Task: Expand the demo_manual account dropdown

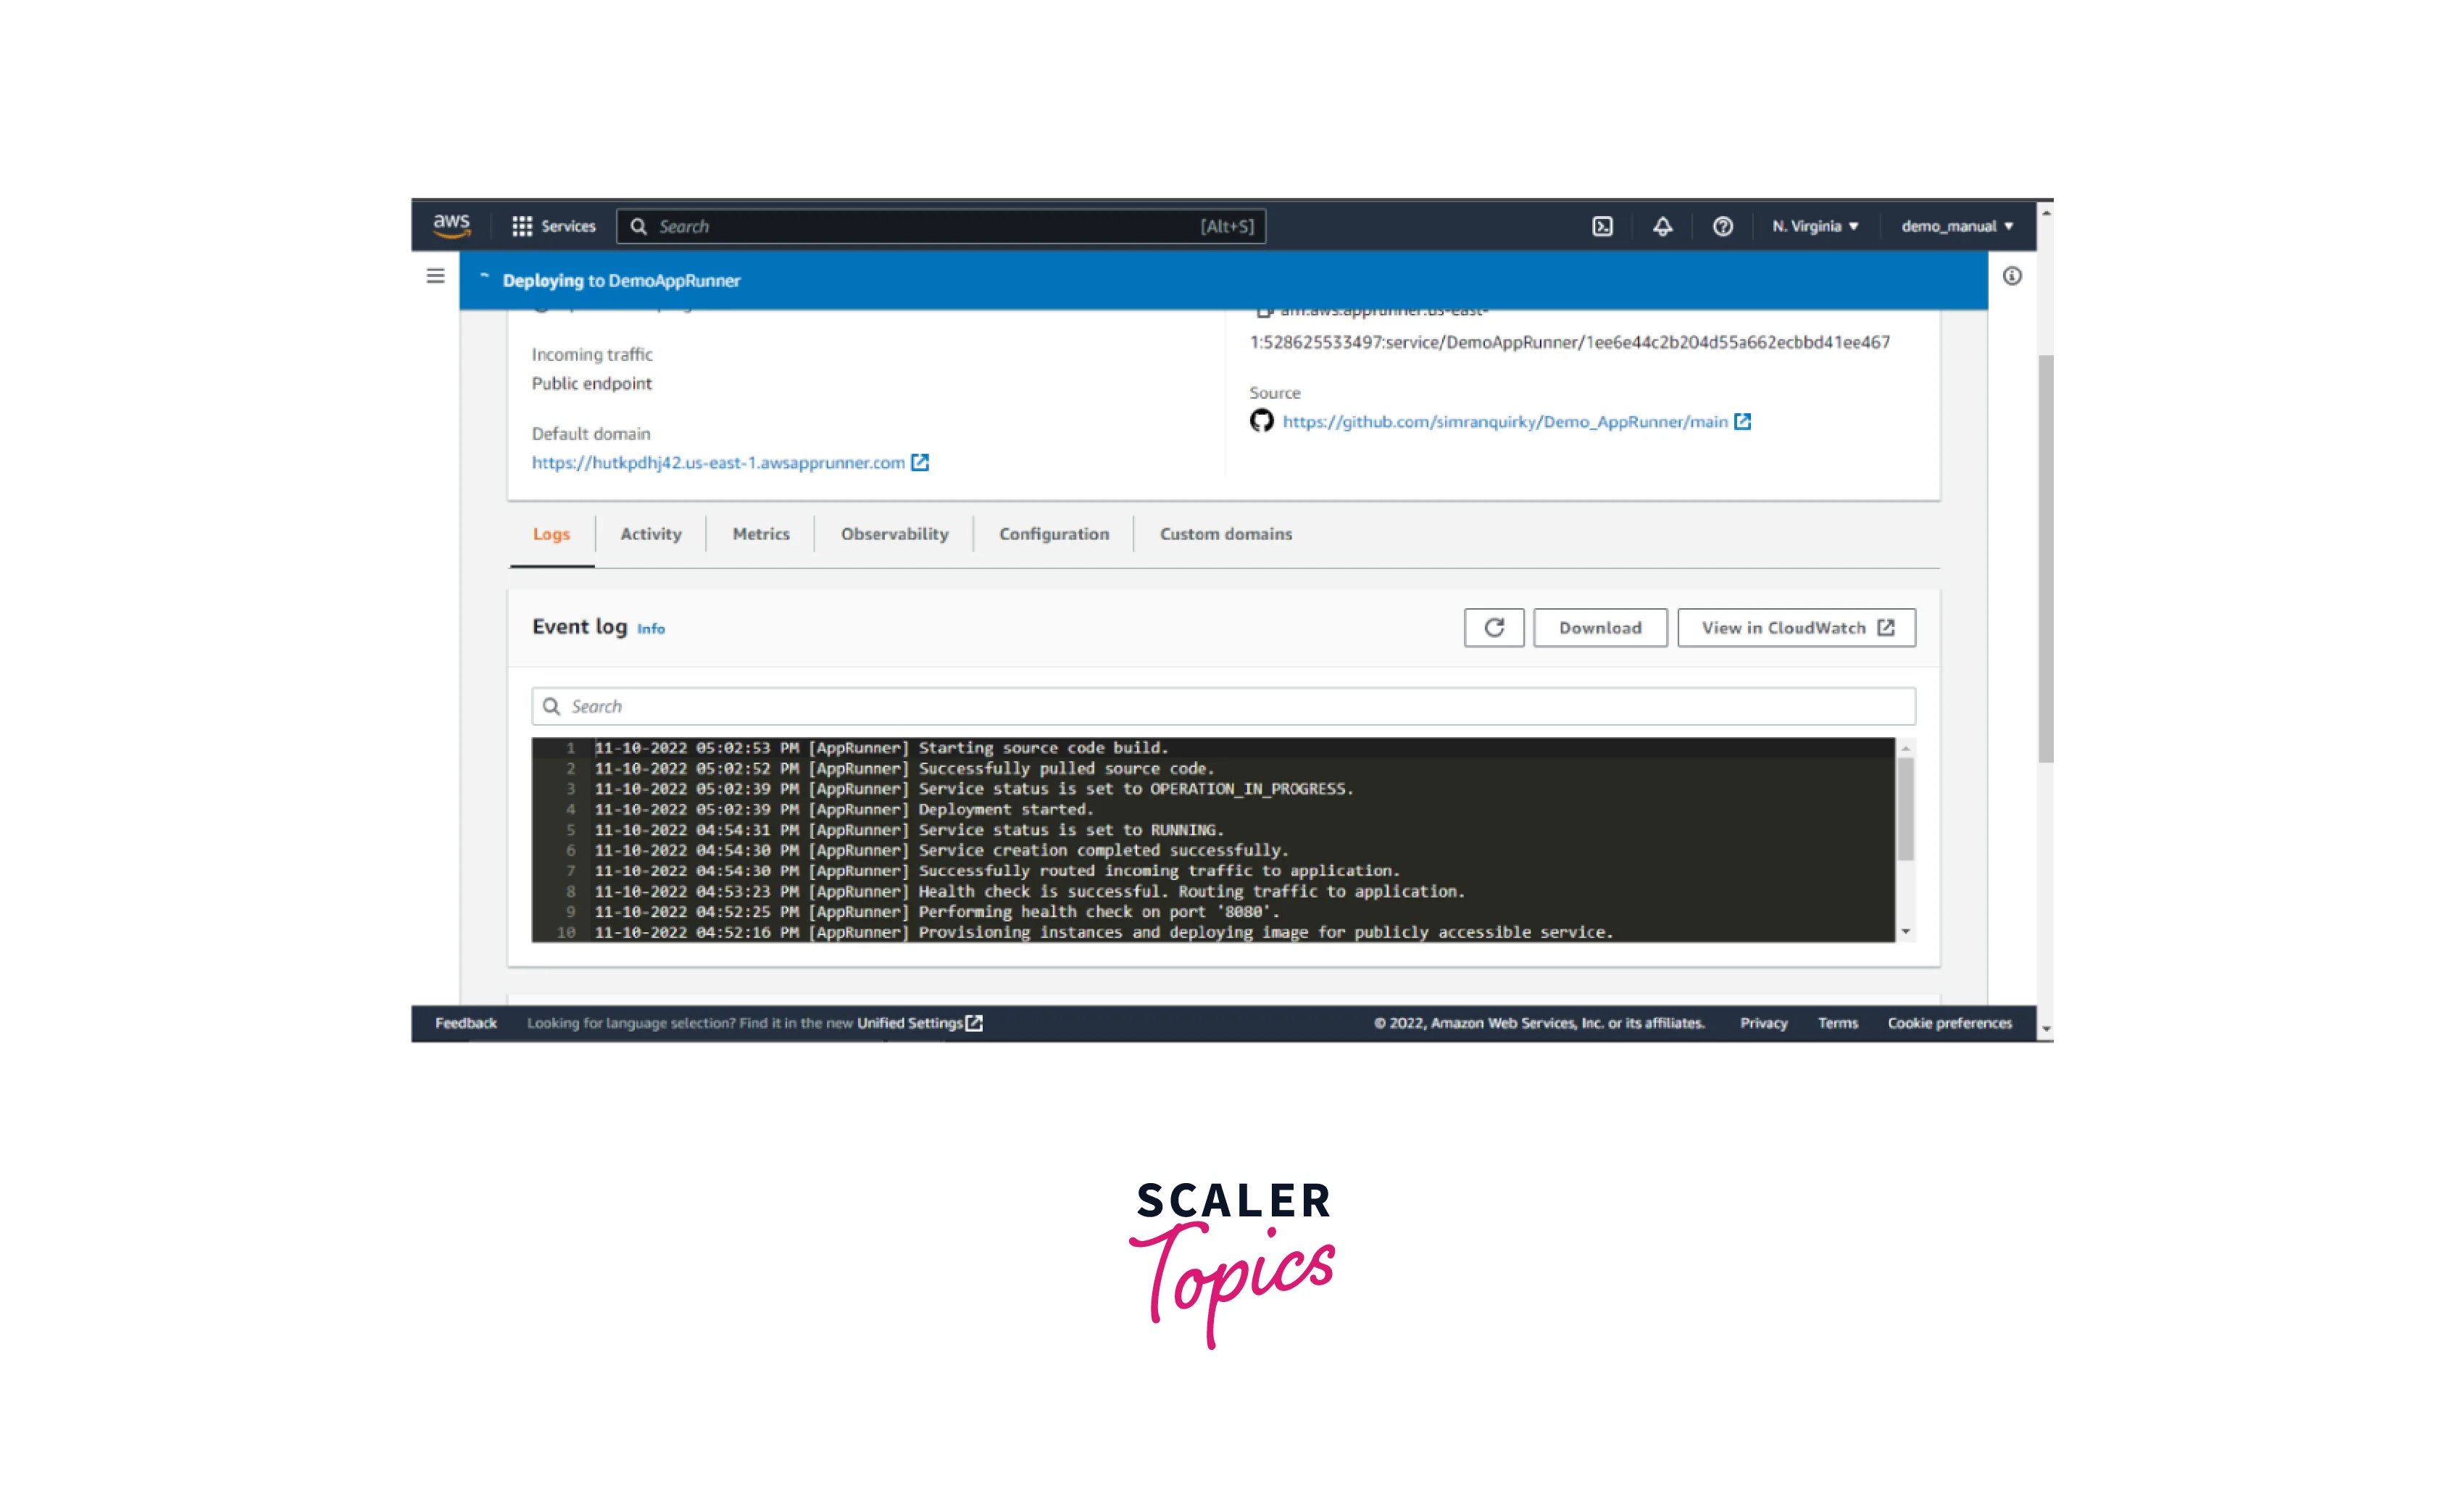Action: click(1957, 226)
